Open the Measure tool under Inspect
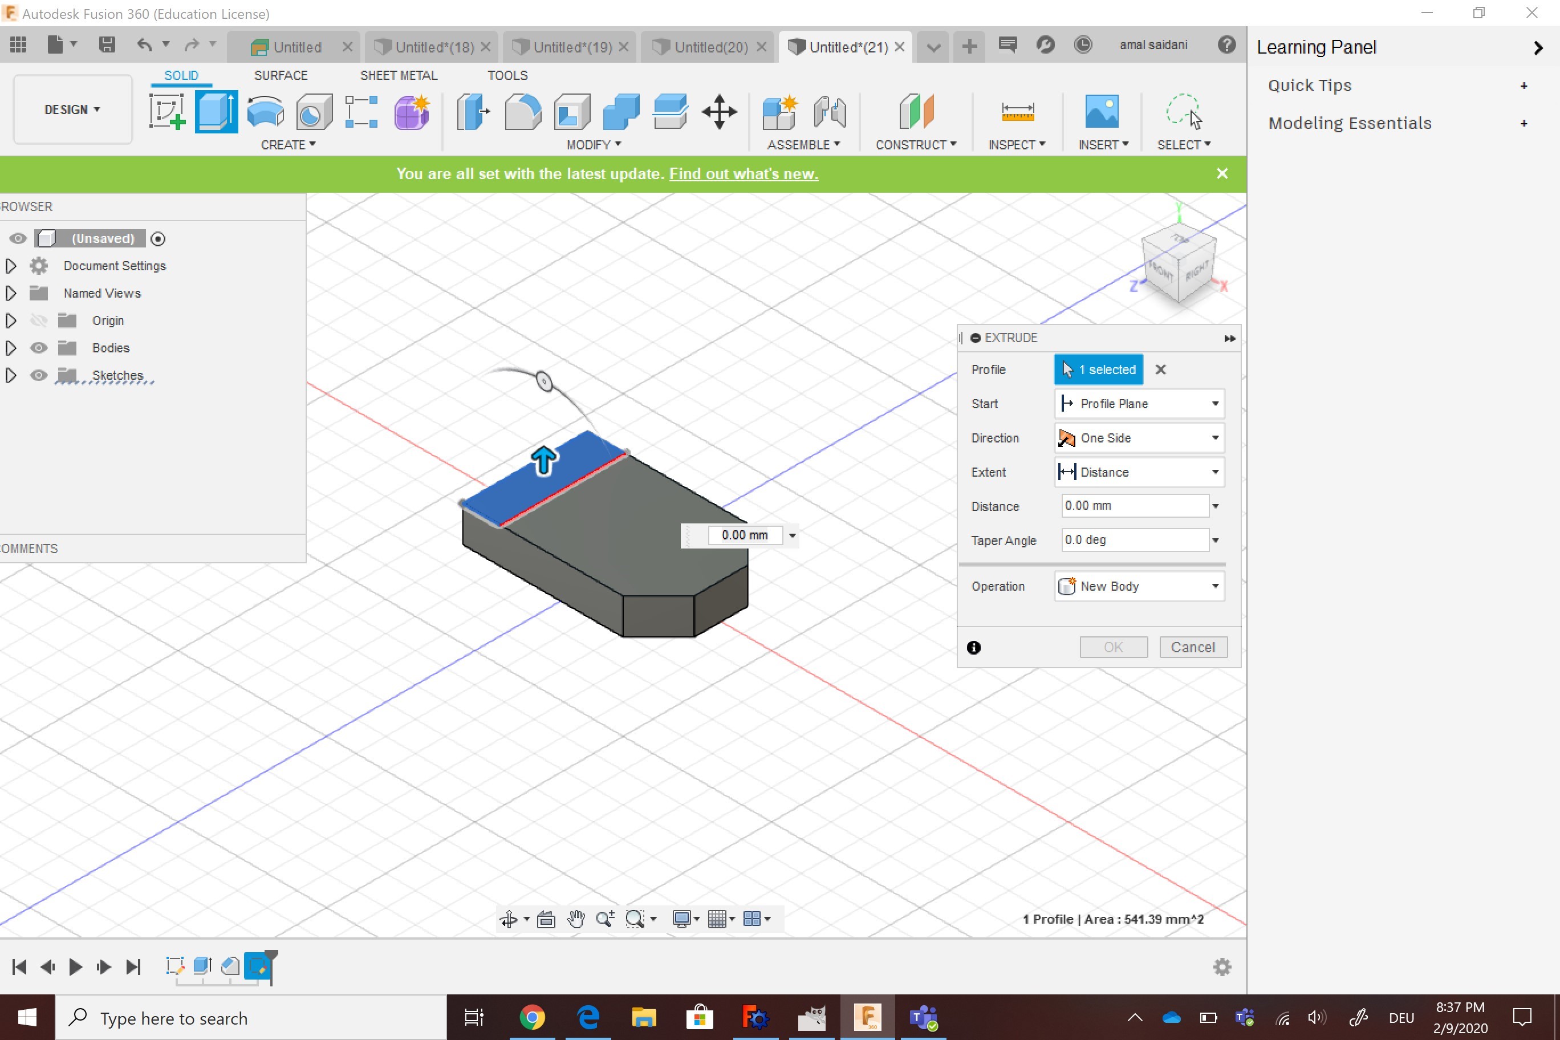This screenshot has height=1040, width=1560. coord(1017,111)
